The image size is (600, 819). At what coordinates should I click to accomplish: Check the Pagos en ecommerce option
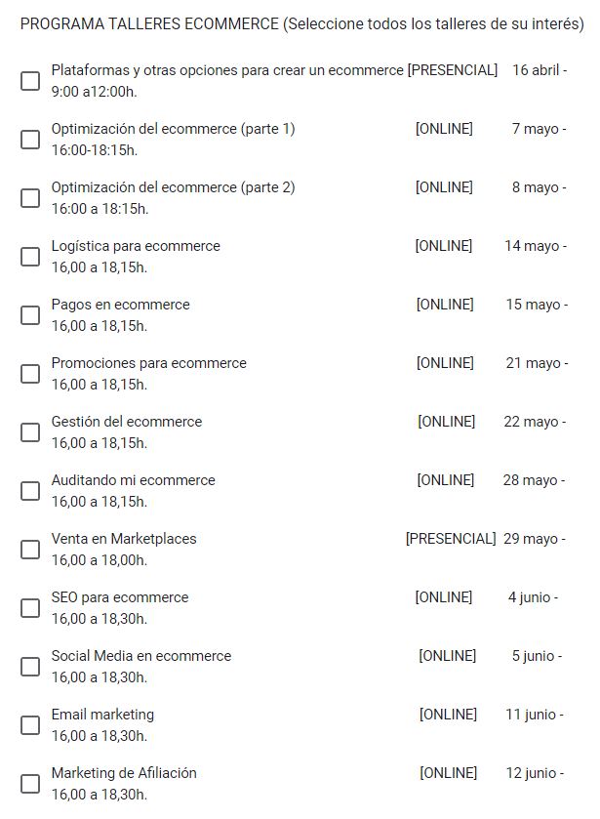[x=30, y=315]
